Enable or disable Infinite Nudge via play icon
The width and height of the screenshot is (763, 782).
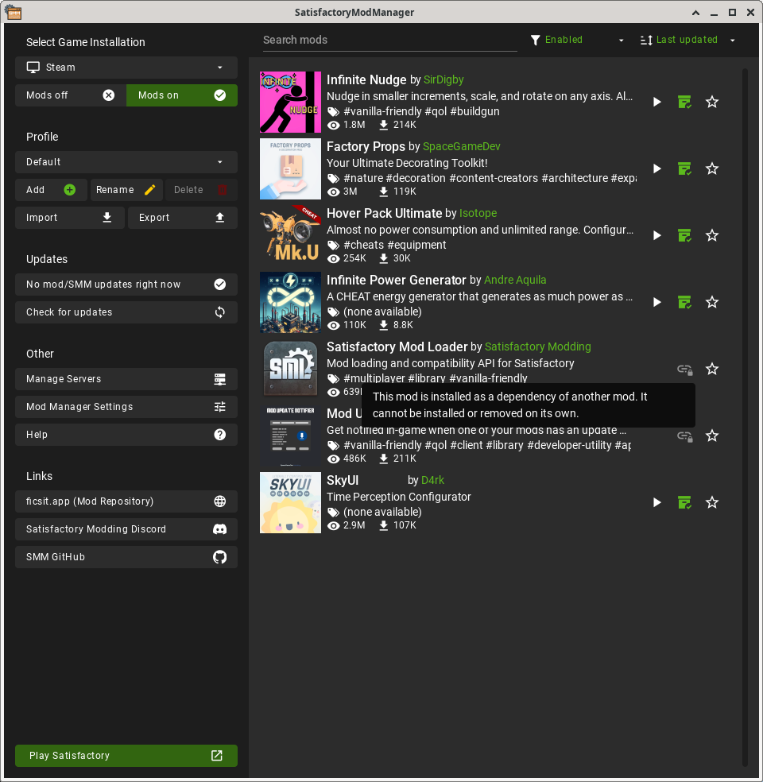coord(657,103)
